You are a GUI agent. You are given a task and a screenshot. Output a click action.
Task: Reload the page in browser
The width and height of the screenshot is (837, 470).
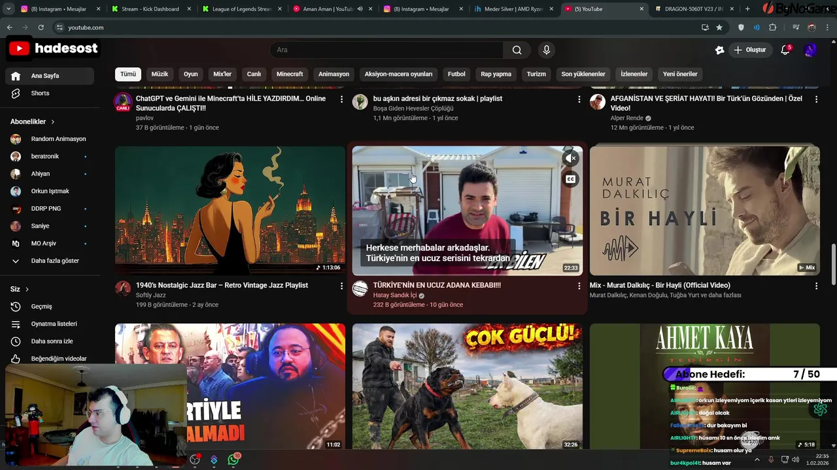[41, 27]
